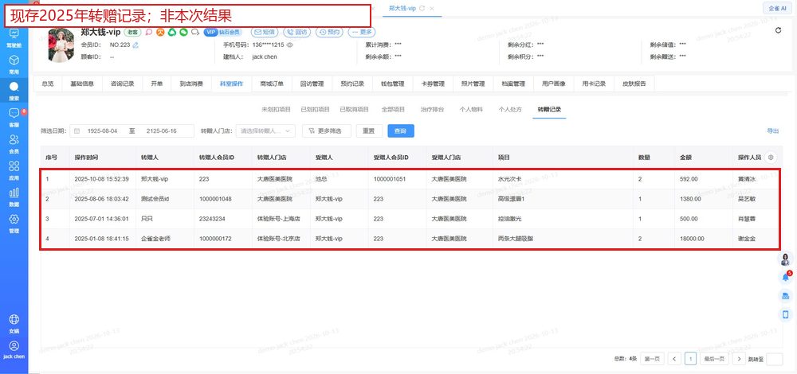Image resolution: width=797 pixels, height=374 pixels.
Task: Click the 老客 tag
Action: (x=133, y=32)
